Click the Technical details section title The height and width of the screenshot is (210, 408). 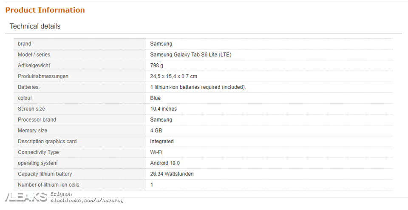point(35,26)
